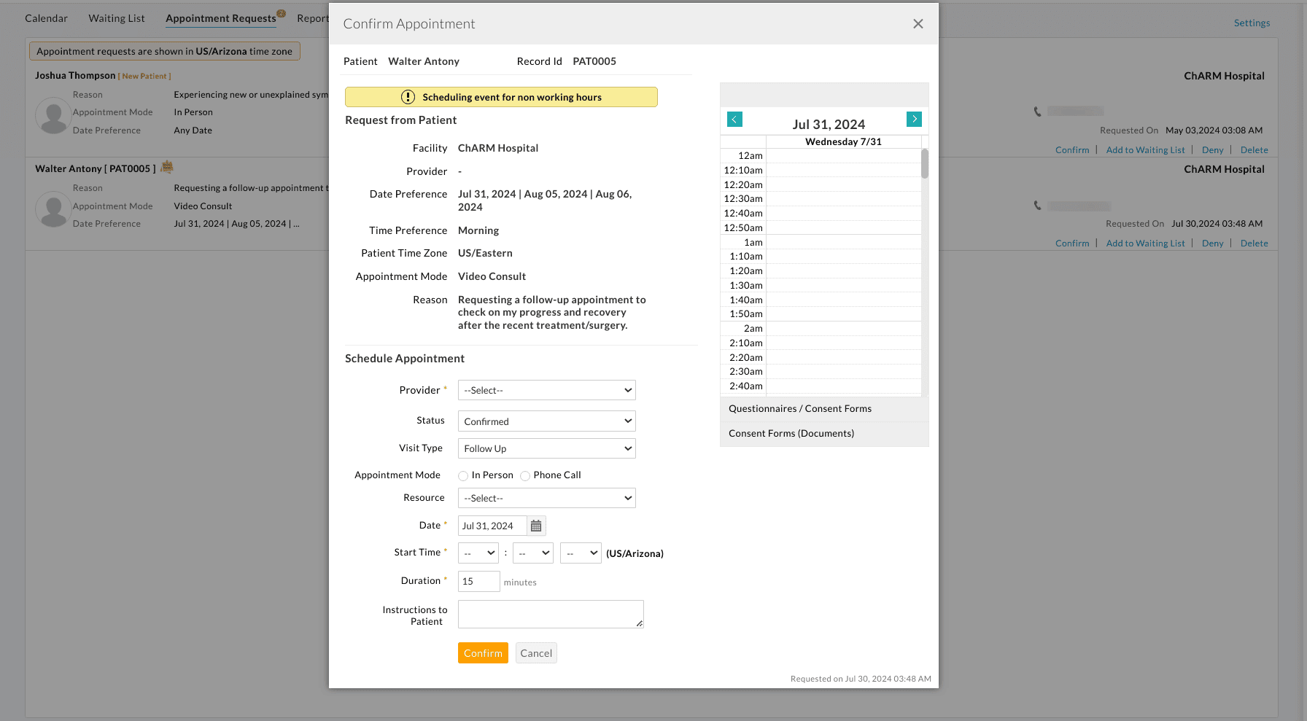The width and height of the screenshot is (1307, 721).
Task: Click the left arrow to view previous day
Action: [734, 119]
